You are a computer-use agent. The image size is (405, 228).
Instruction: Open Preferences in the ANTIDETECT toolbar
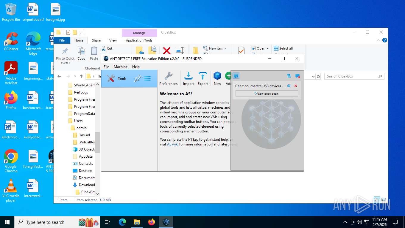point(168,79)
